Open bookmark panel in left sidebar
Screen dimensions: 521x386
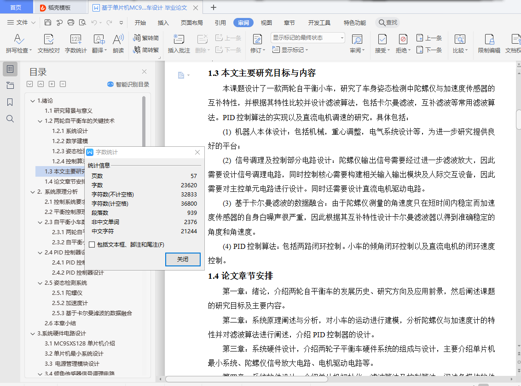click(10, 102)
